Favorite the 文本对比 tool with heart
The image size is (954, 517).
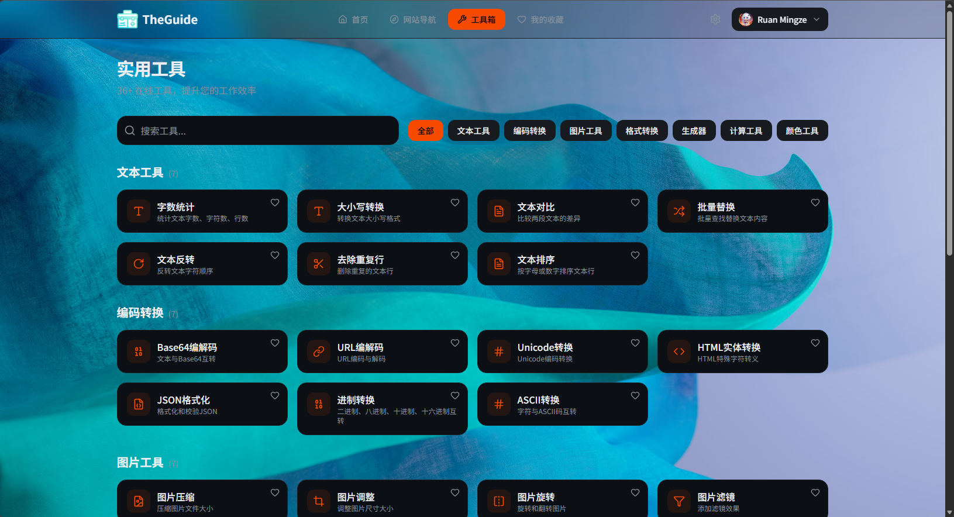[635, 202]
